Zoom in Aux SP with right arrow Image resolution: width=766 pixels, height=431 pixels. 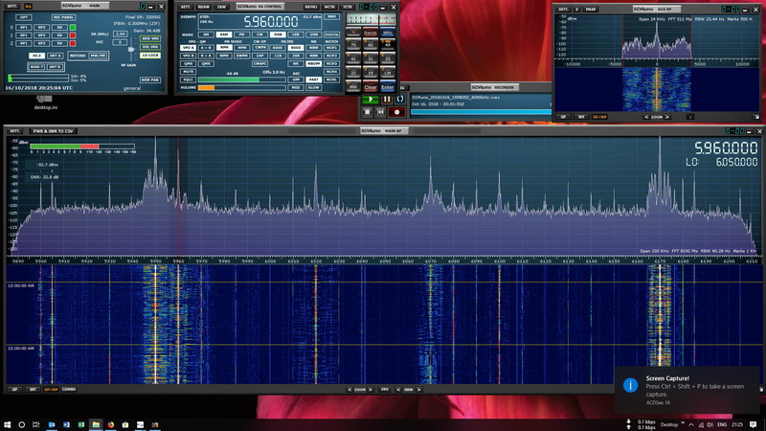[x=667, y=117]
